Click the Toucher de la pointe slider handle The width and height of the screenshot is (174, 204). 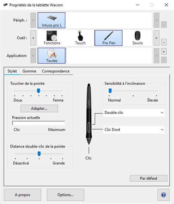pyautogui.click(x=39, y=91)
